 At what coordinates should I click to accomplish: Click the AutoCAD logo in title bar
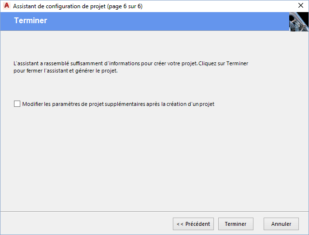[7, 6]
